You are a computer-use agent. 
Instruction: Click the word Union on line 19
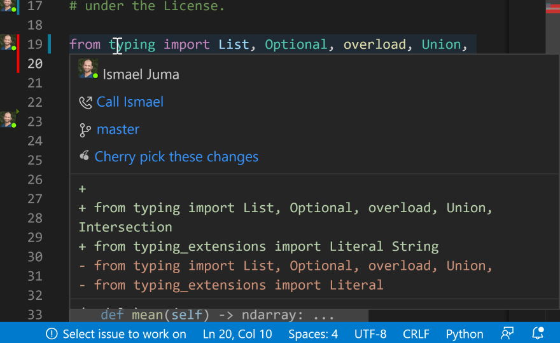pyautogui.click(x=441, y=44)
